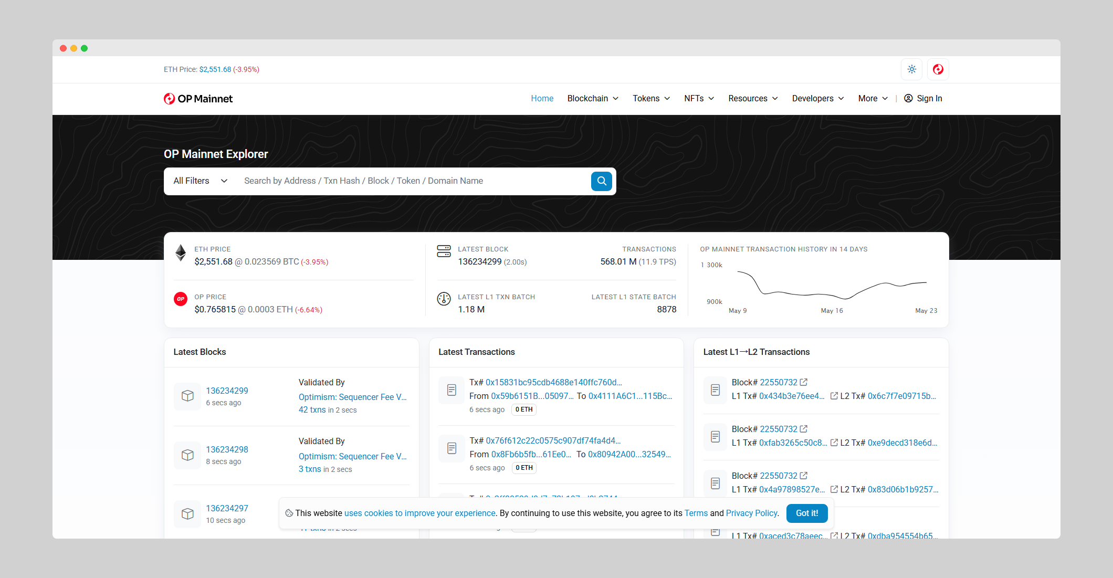Image resolution: width=1113 pixels, height=578 pixels.
Task: Click the Got it! cookie button
Action: [x=807, y=513]
